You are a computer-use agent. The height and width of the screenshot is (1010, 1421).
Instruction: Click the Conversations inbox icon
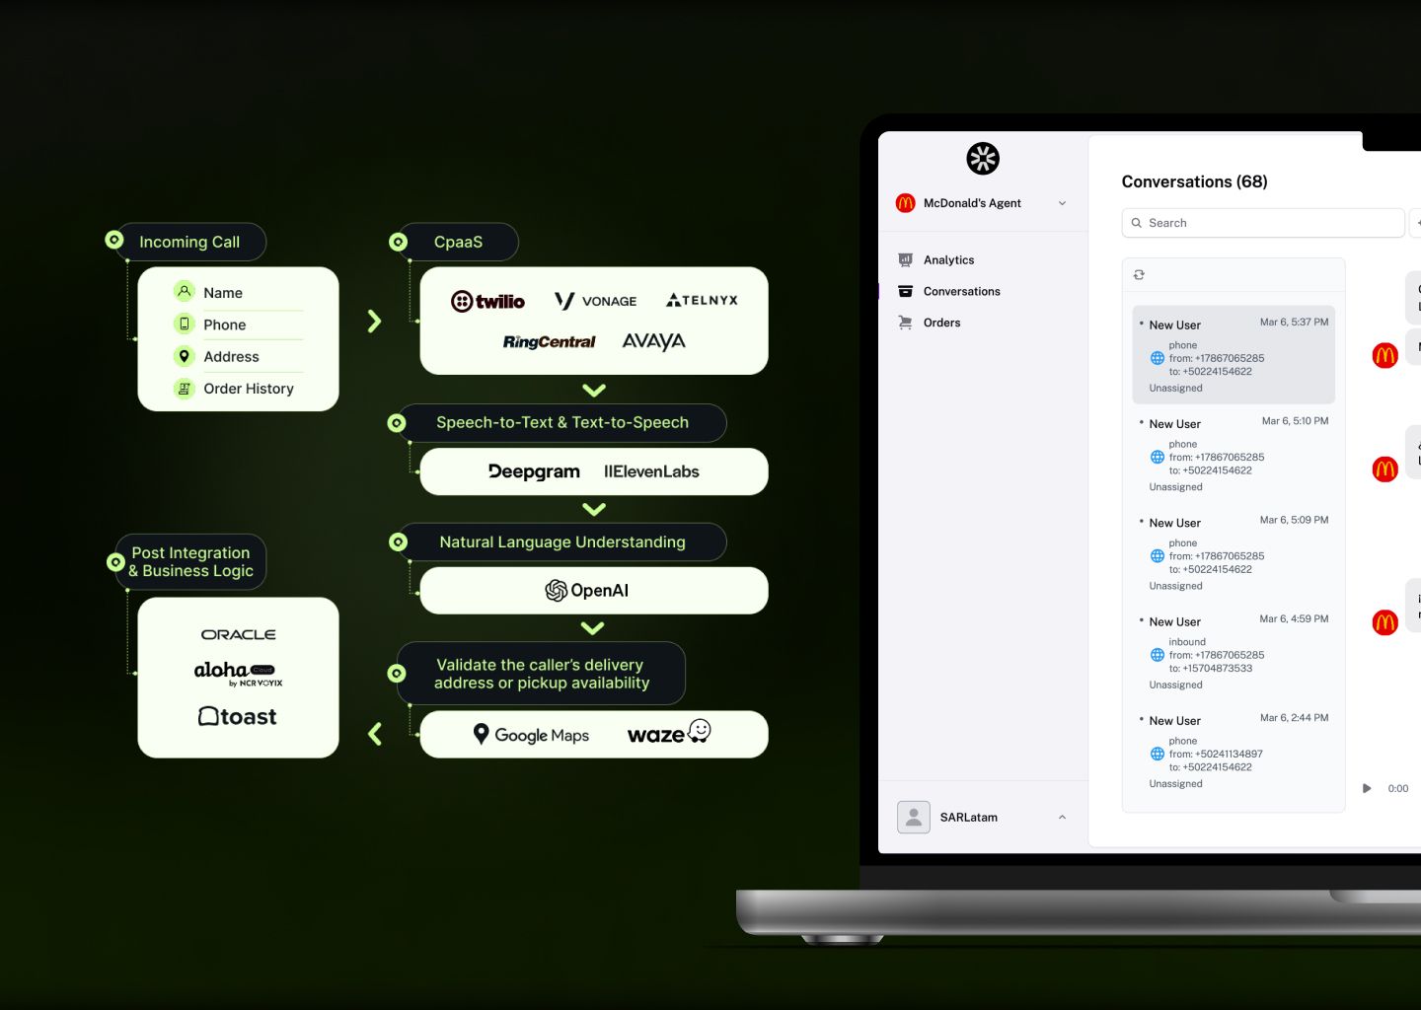point(905,291)
